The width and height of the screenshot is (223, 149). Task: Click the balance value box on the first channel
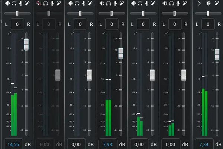(17, 25)
